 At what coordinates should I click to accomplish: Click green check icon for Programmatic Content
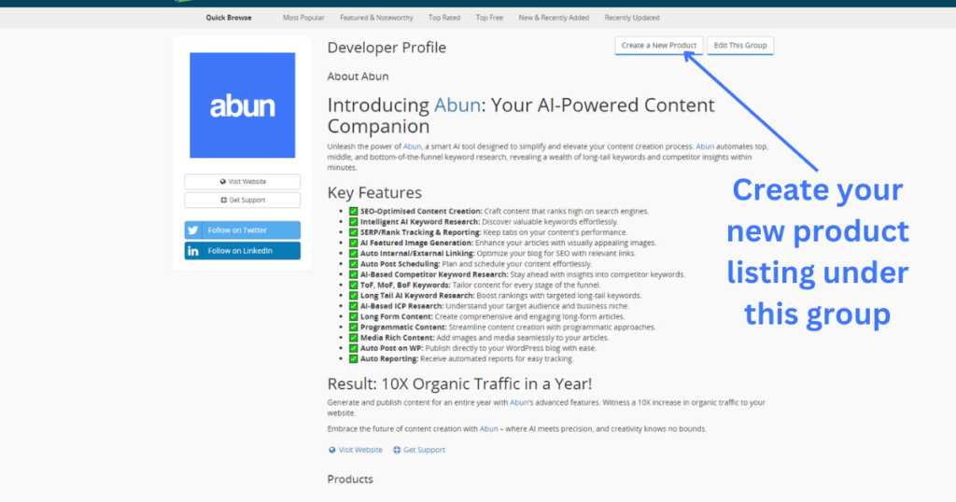pos(353,328)
